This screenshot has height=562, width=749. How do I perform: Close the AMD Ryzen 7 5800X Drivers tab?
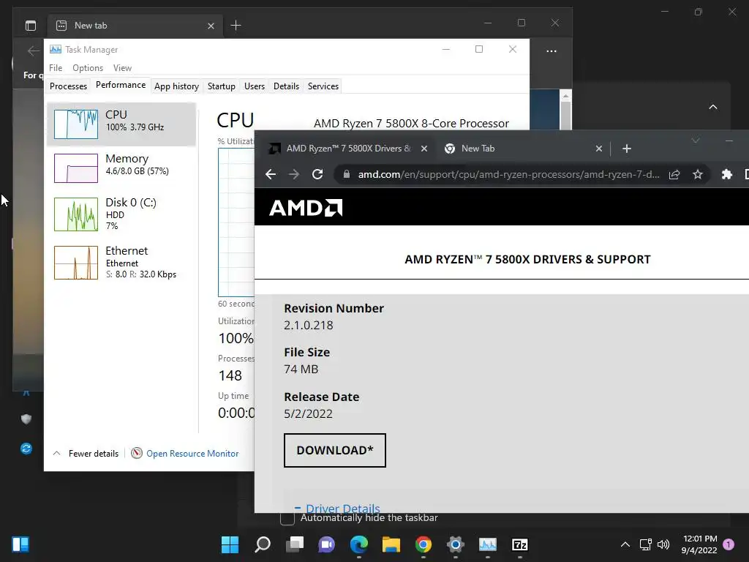(424, 149)
